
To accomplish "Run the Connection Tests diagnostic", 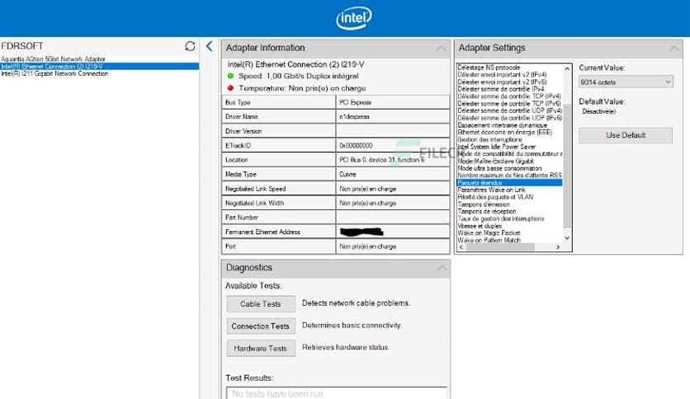I will click(x=261, y=326).
